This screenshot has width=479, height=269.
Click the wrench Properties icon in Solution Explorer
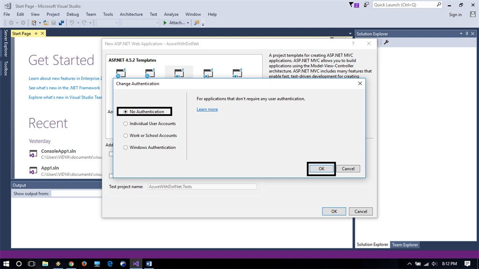pos(386,42)
